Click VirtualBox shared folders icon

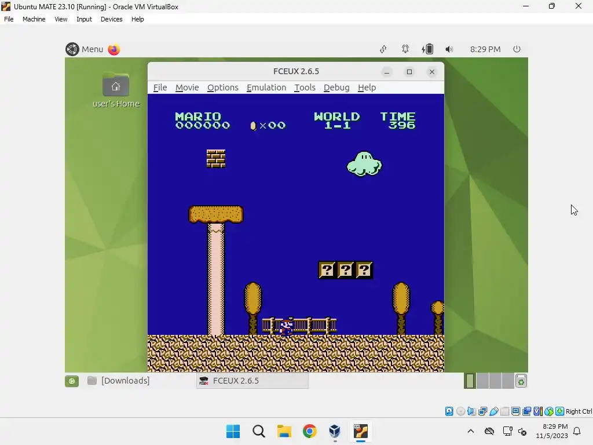504,411
